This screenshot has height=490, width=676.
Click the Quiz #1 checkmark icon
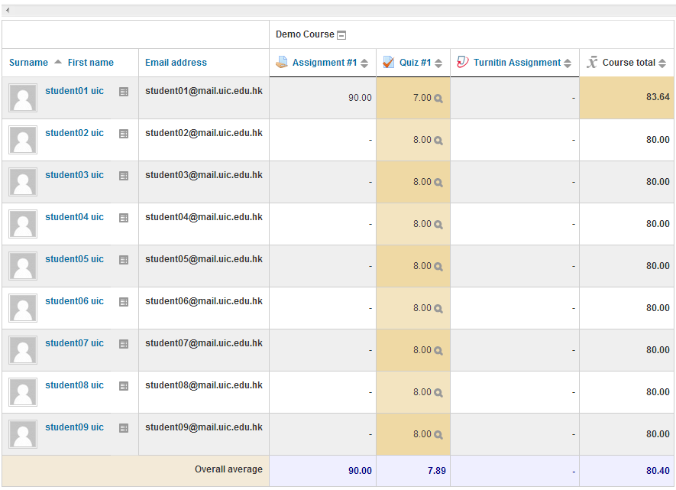click(x=389, y=63)
